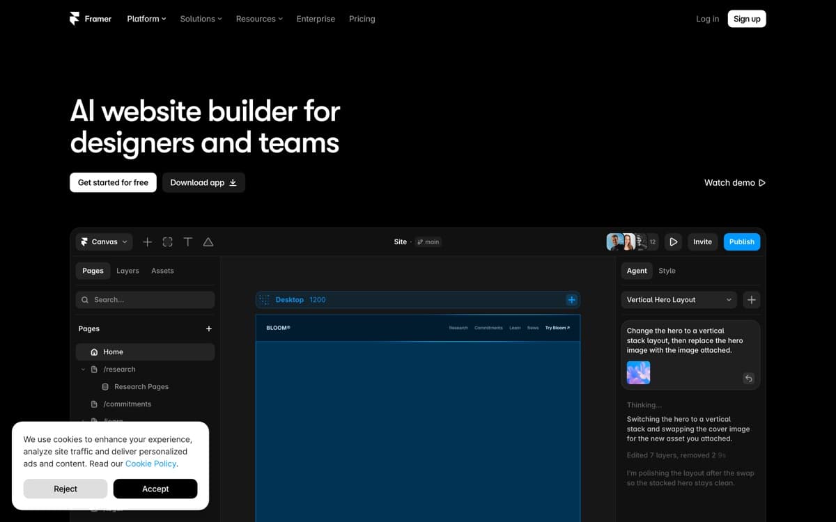The width and height of the screenshot is (836, 522).
Task: Open the Solutions menu
Action: tap(201, 19)
